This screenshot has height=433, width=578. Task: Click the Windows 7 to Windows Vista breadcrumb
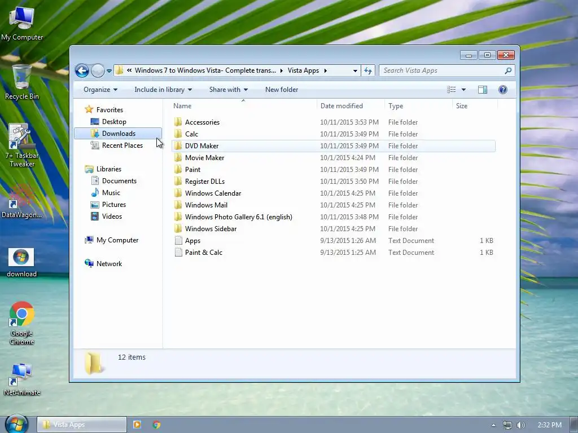point(205,70)
